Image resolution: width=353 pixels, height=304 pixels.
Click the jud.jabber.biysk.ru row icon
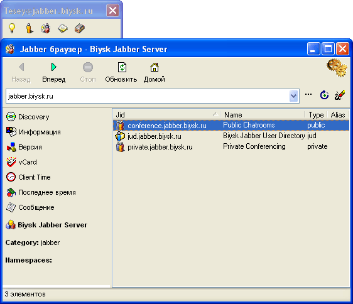click(x=120, y=136)
